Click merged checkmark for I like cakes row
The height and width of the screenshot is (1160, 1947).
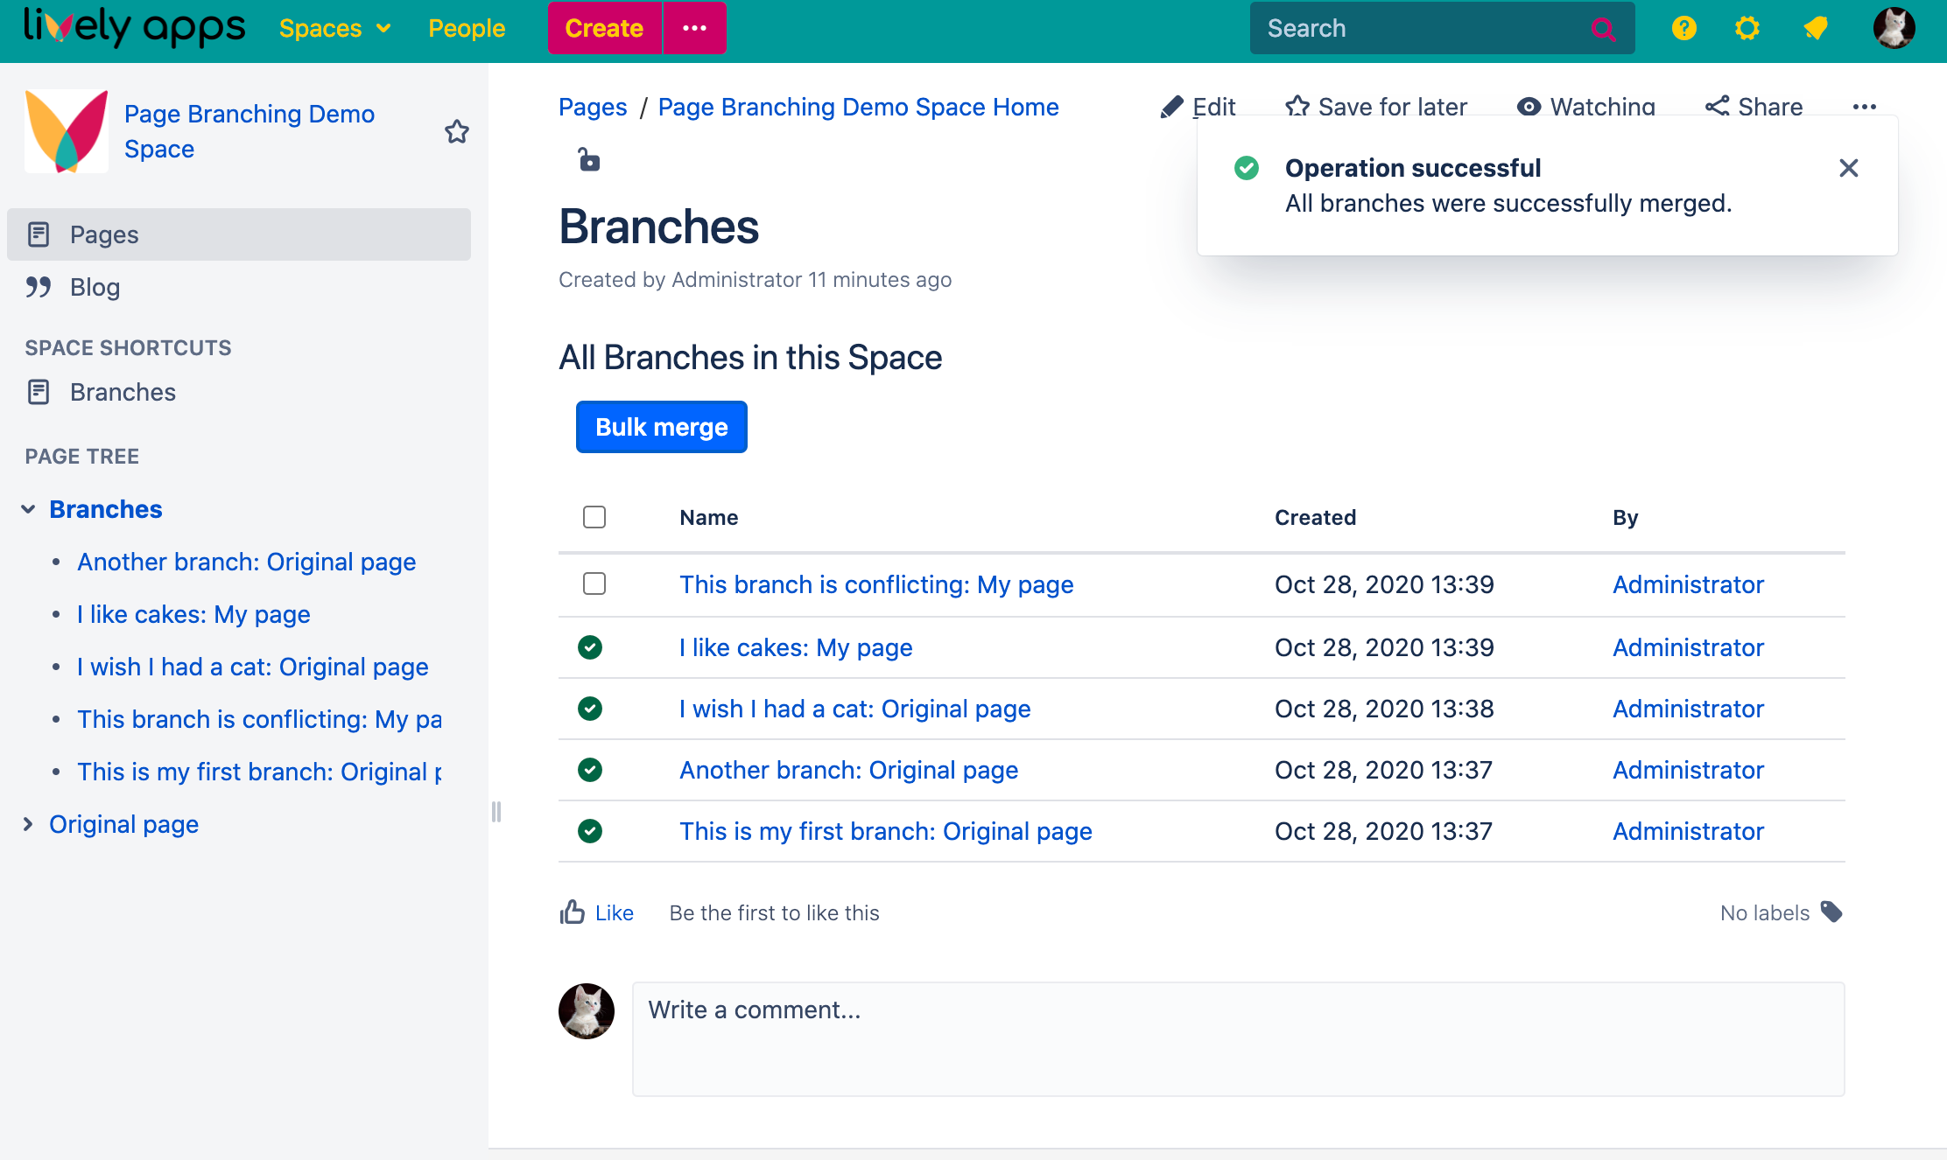[590, 647]
